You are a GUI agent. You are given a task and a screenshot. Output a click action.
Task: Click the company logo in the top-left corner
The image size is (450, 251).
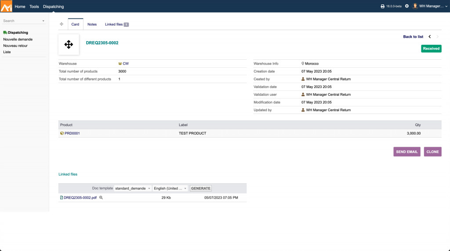click(6, 6)
